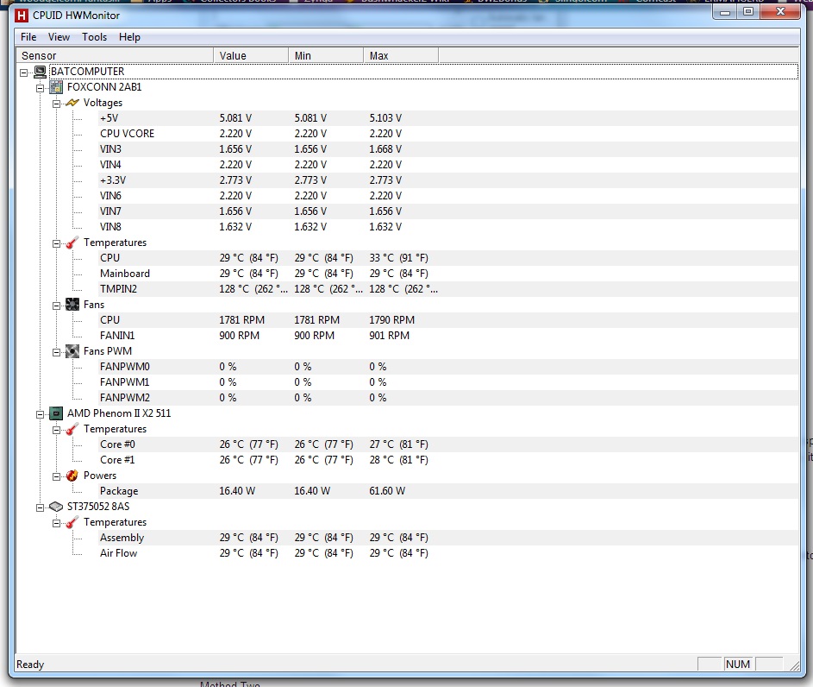Open the Tools menu
This screenshot has height=687, width=813.
click(x=94, y=37)
